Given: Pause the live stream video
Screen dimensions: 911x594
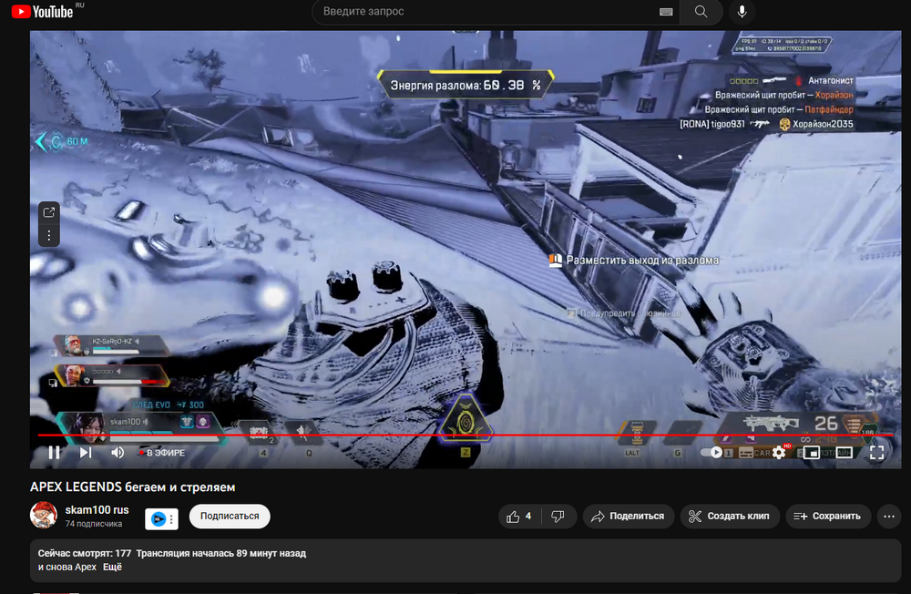Looking at the screenshot, I should tap(54, 452).
